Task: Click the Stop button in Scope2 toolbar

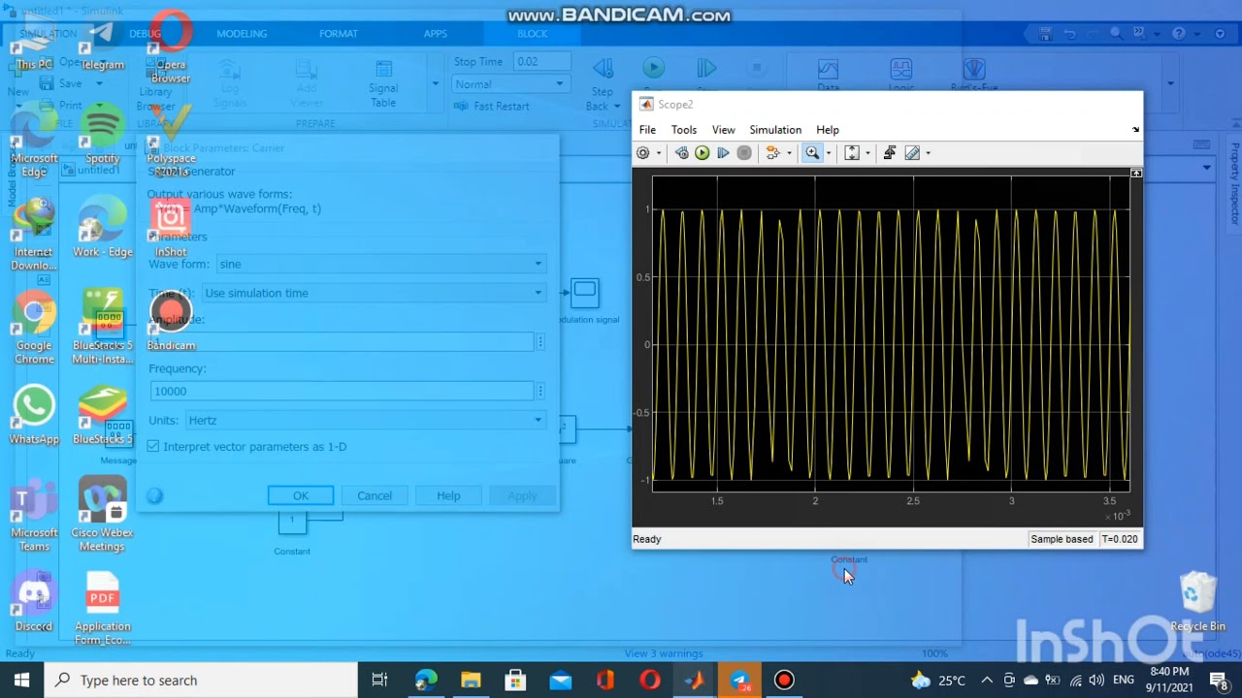Action: click(744, 153)
